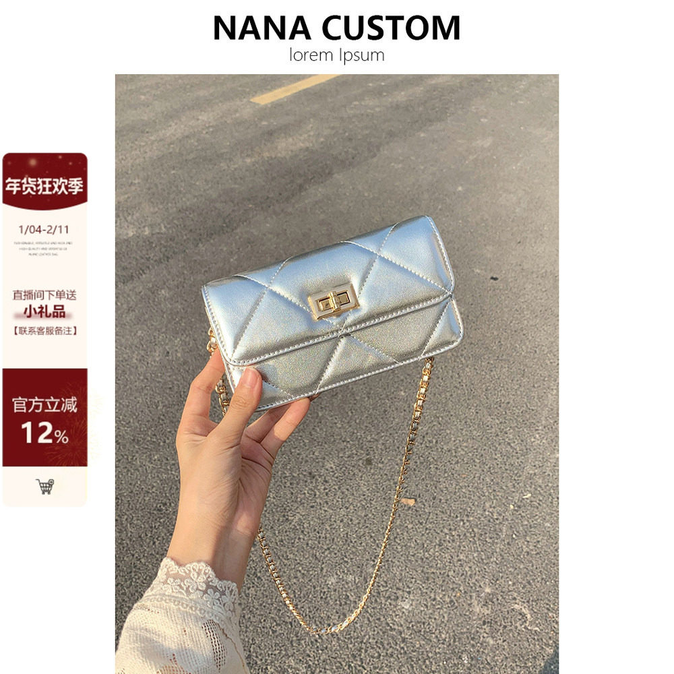
Task: Click the gold turn-lock clasp on bag
Action: click(334, 302)
